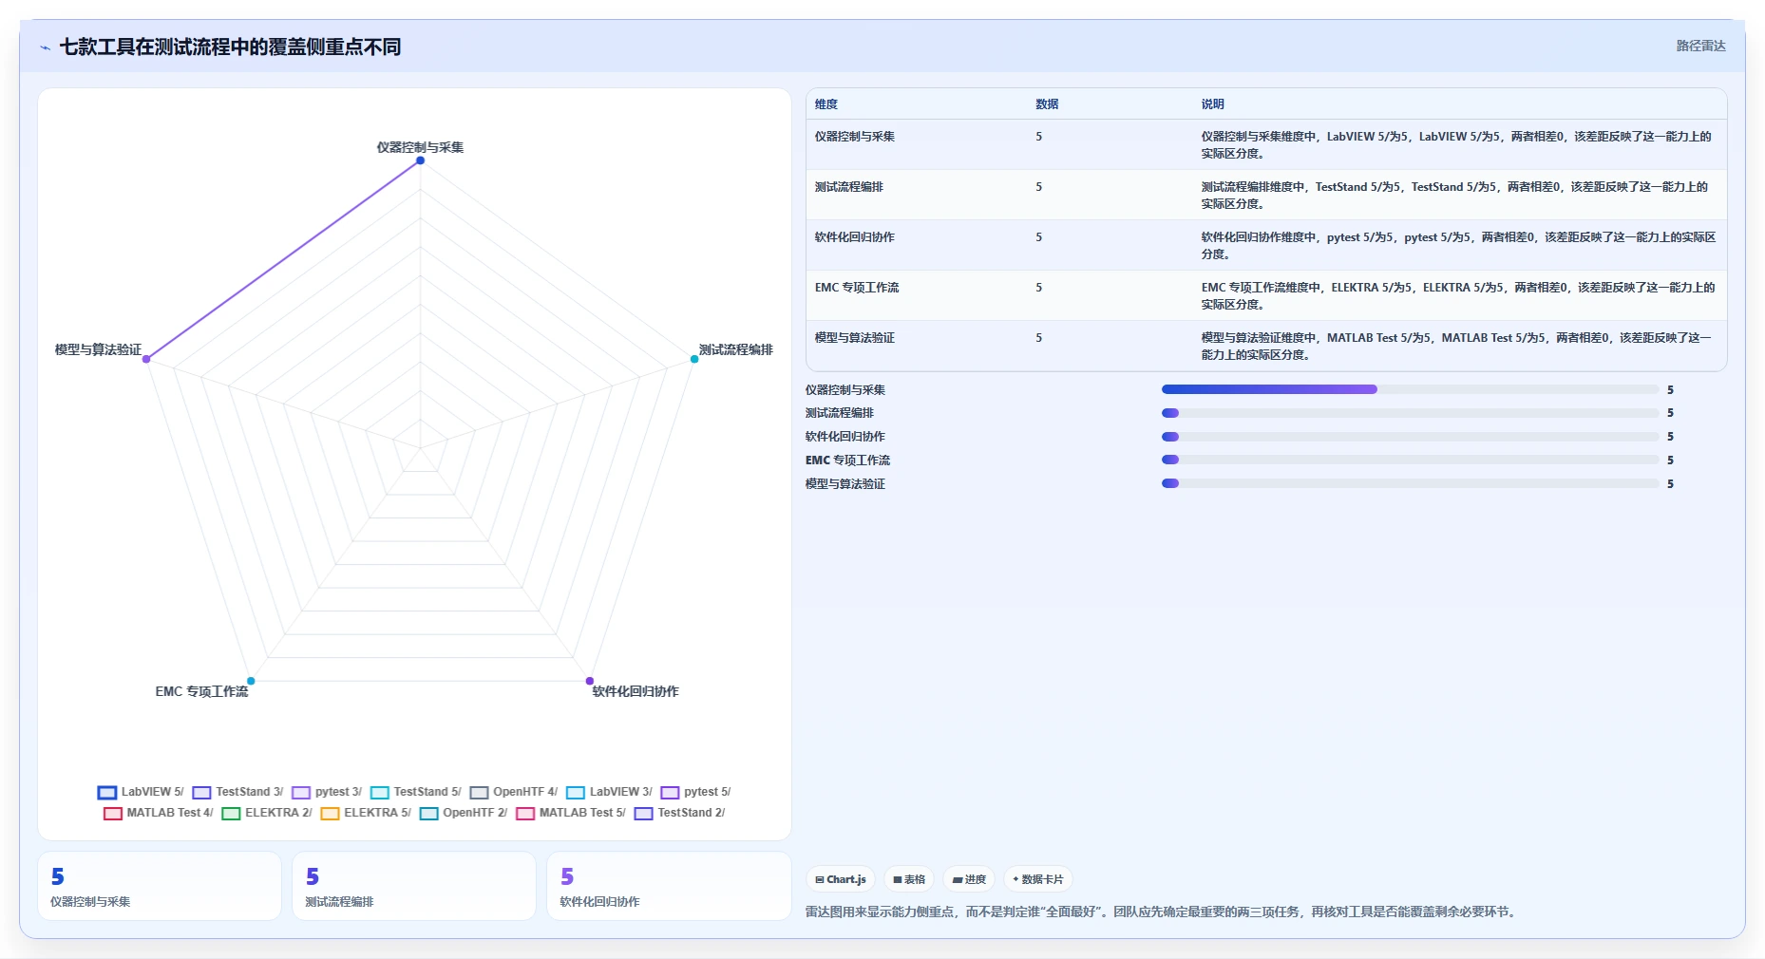The image size is (1765, 959).
Task: Select the 软件化回归协作 table row name
Action: pyautogui.click(x=855, y=237)
